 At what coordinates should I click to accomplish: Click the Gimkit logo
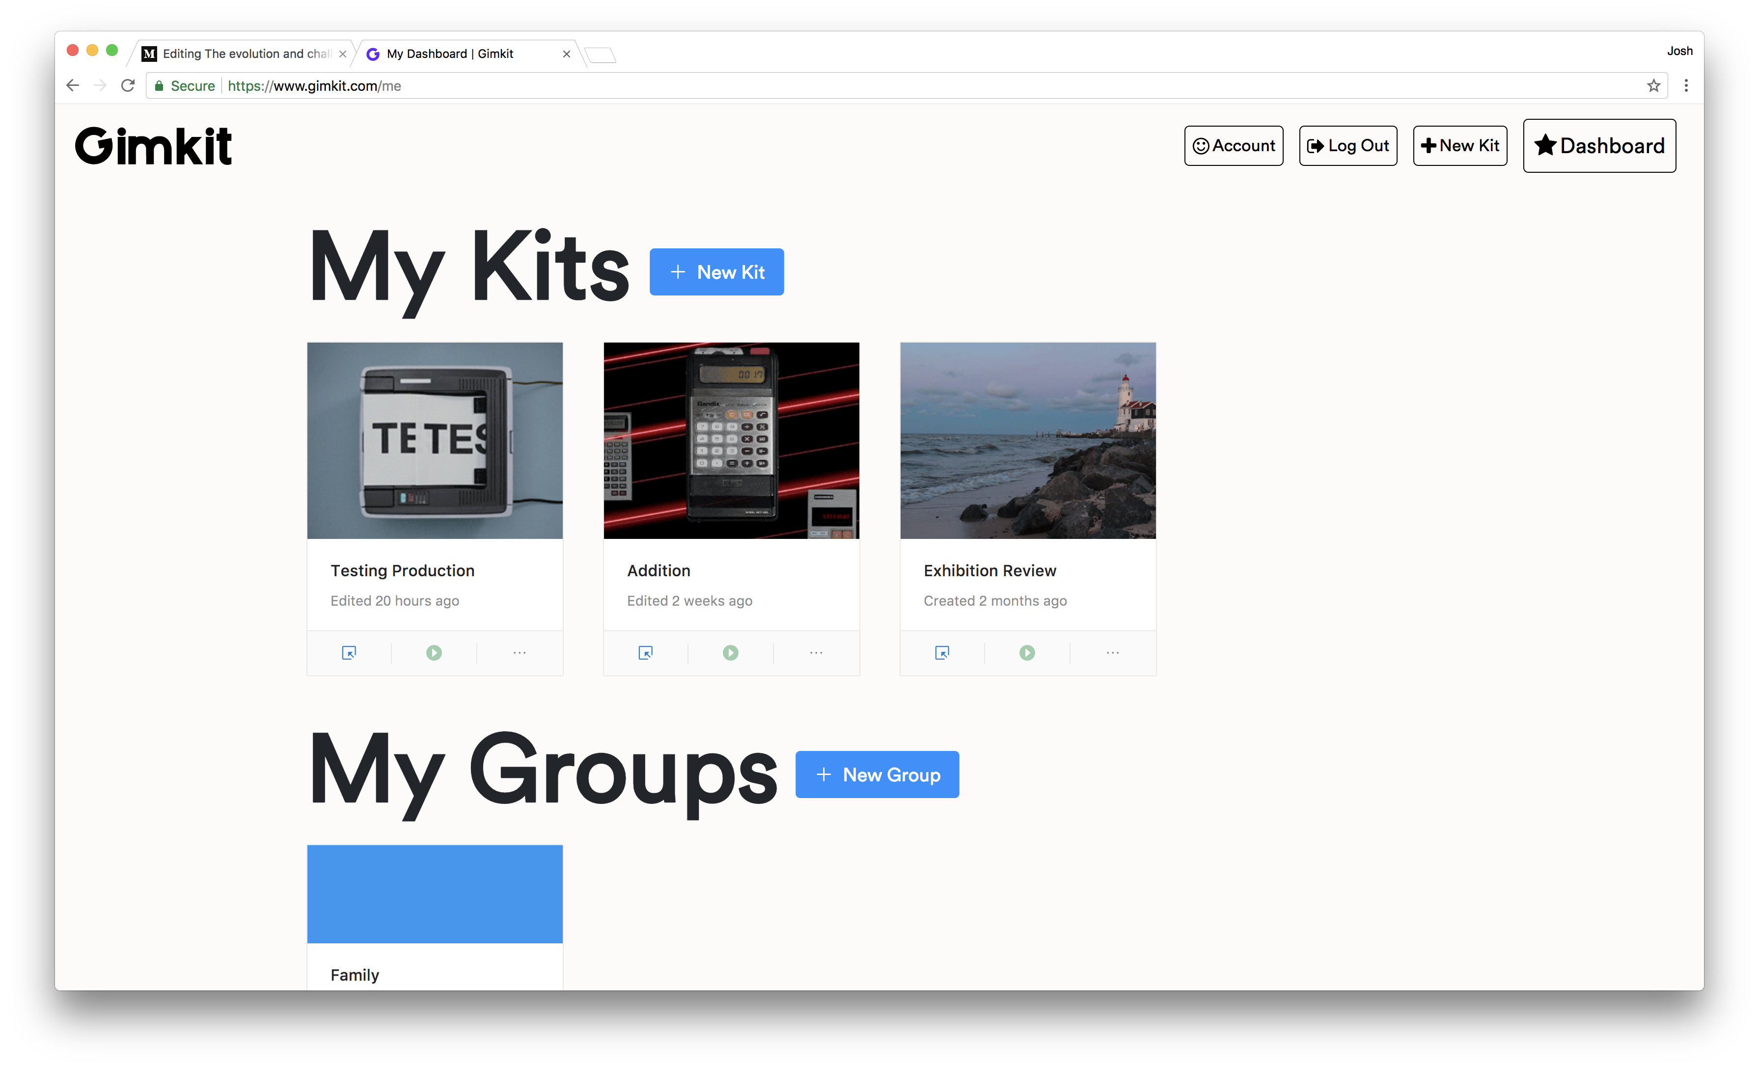(x=154, y=146)
